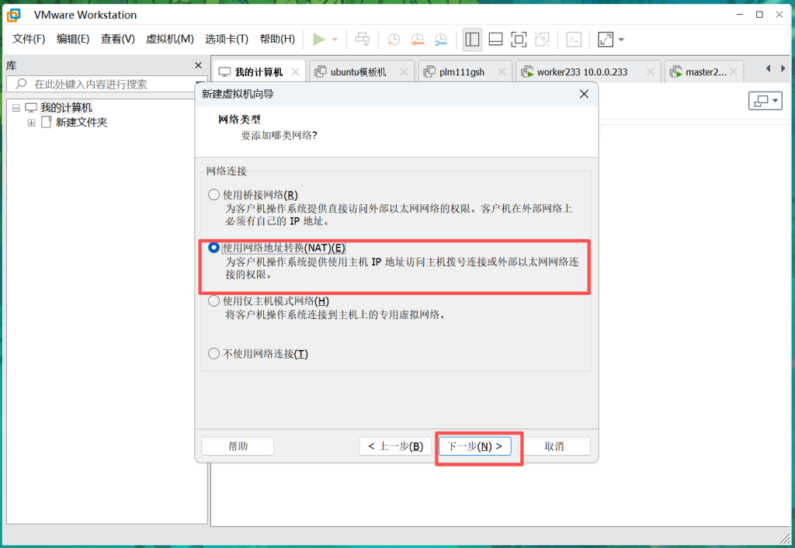
Task: Choose the no network connection (不使用网络连接) option
Action: click(x=214, y=354)
